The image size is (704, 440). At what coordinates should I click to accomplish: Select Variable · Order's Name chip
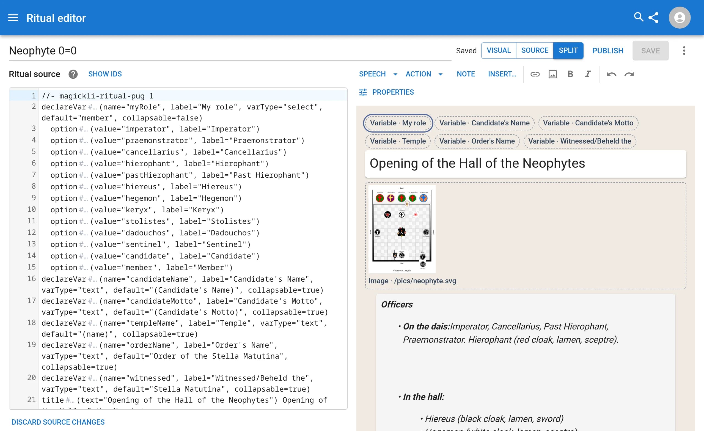point(477,141)
